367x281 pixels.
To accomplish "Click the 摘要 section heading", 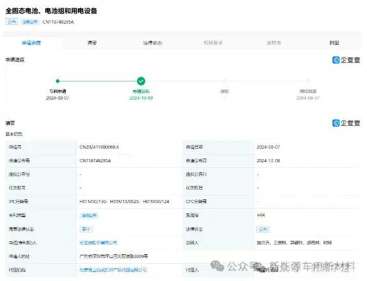I will (x=10, y=123).
